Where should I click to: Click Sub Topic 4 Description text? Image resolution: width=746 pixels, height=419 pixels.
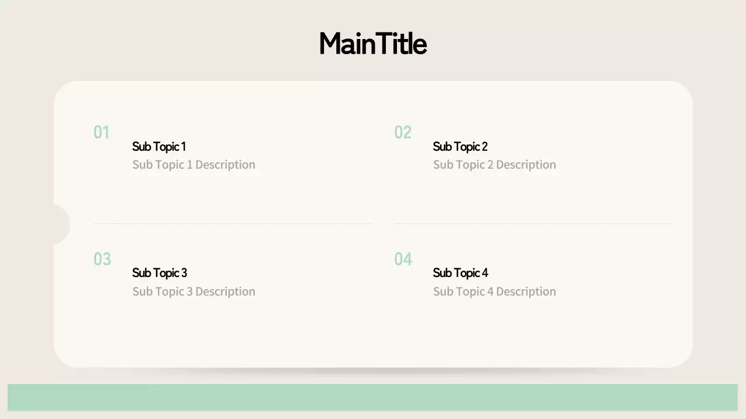click(494, 292)
